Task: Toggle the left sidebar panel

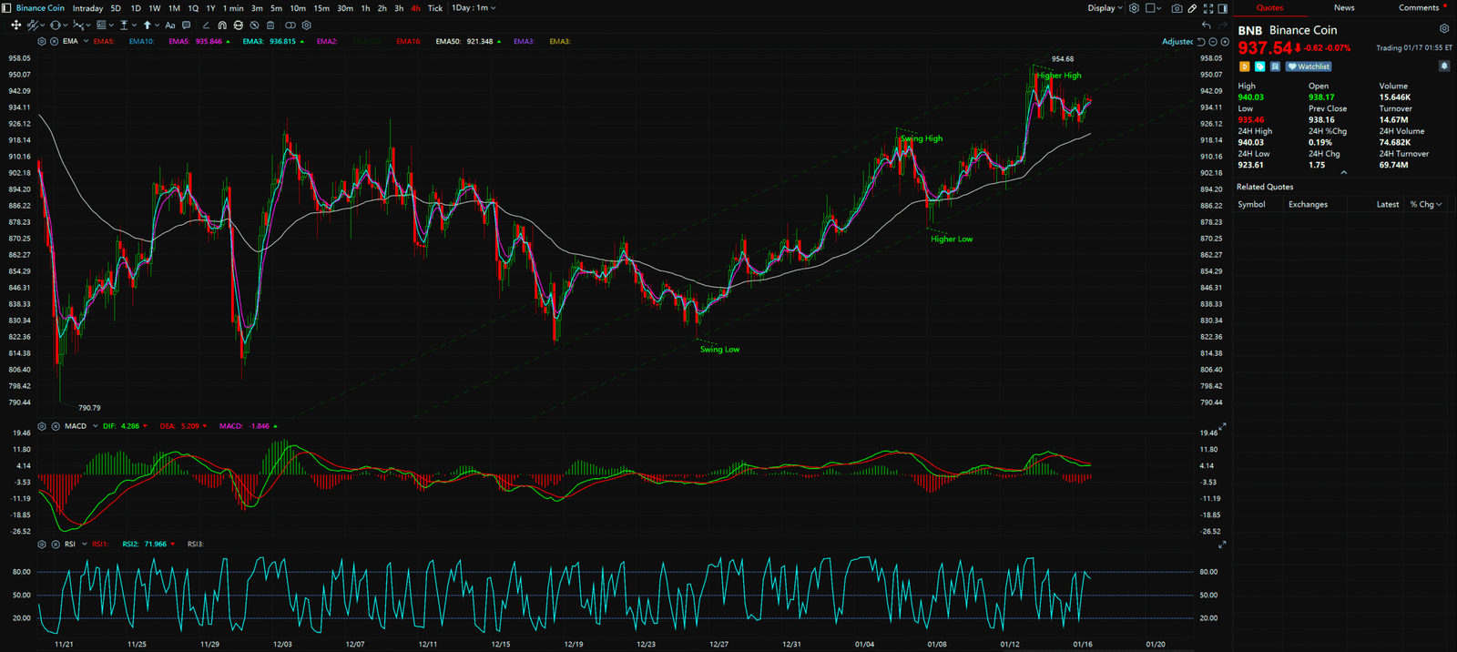Action: (x=7, y=8)
